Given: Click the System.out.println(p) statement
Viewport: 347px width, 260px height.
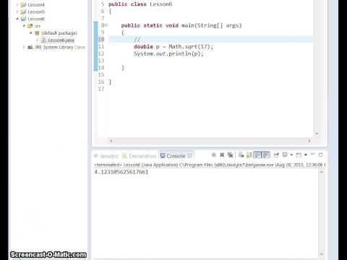Looking at the screenshot, I should 168,53.
